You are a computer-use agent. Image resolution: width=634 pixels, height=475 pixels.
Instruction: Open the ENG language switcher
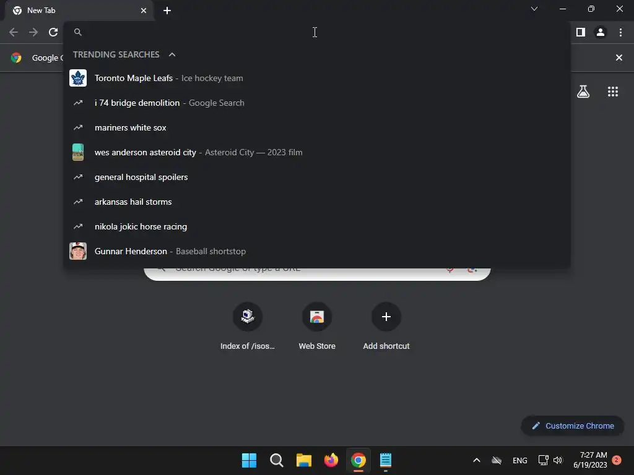519,460
